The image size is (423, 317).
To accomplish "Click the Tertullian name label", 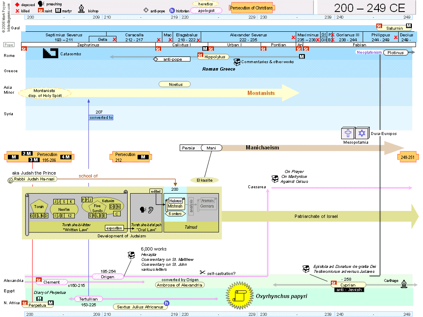I will tap(88, 299).
